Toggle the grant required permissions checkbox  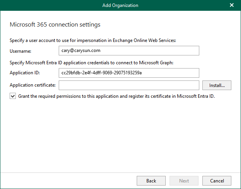(13, 96)
